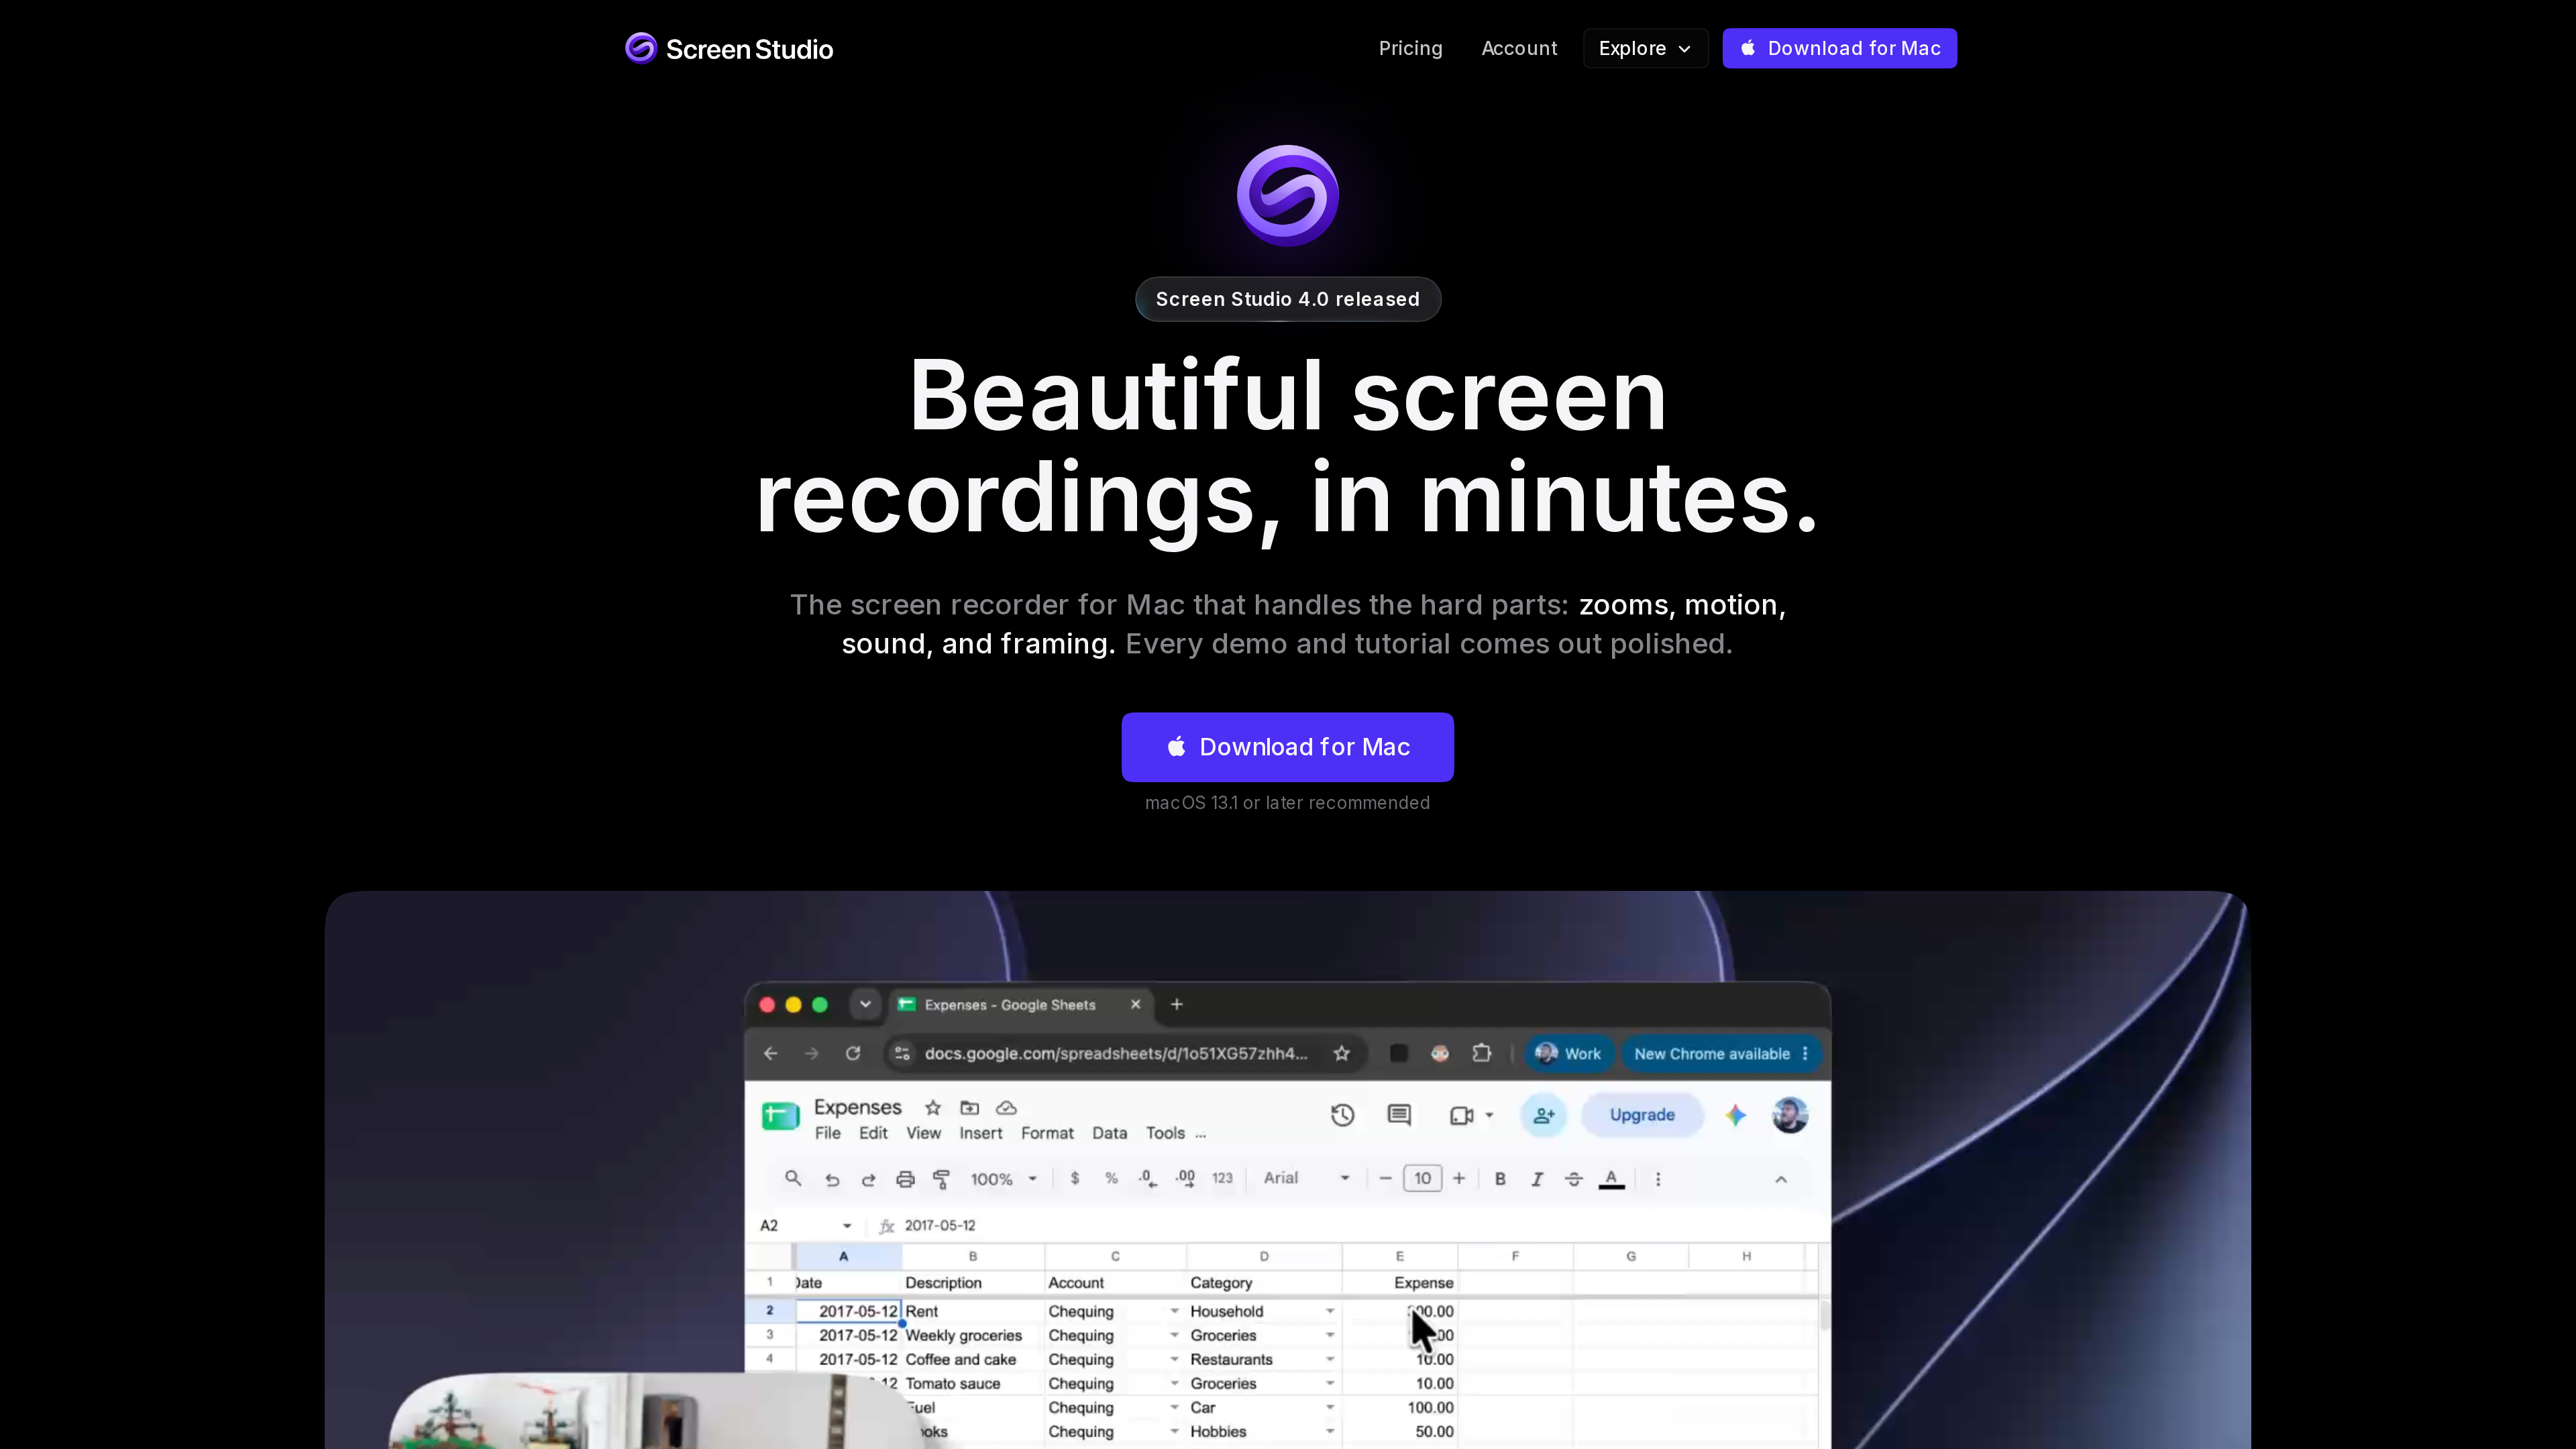Open the Chrome extensions puzzle icon
Viewport: 2576px width, 1449px height.
[x=1482, y=1053]
